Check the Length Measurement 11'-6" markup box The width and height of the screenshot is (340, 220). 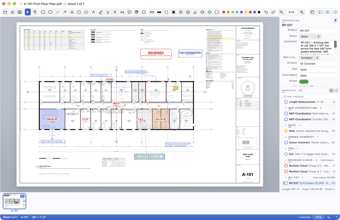[x=286, y=102]
